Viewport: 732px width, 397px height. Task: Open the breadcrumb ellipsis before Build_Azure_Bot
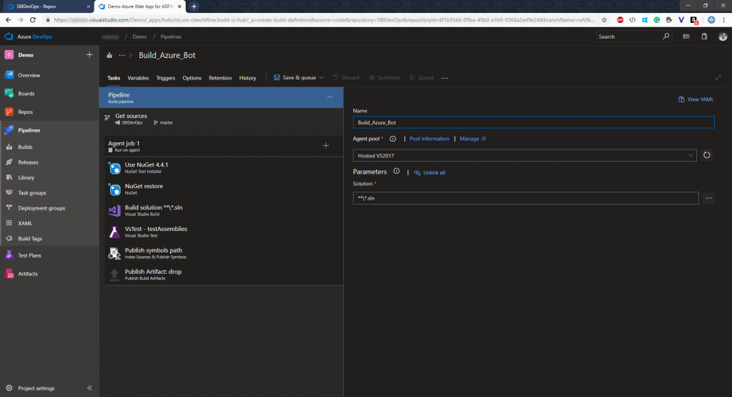[122, 55]
